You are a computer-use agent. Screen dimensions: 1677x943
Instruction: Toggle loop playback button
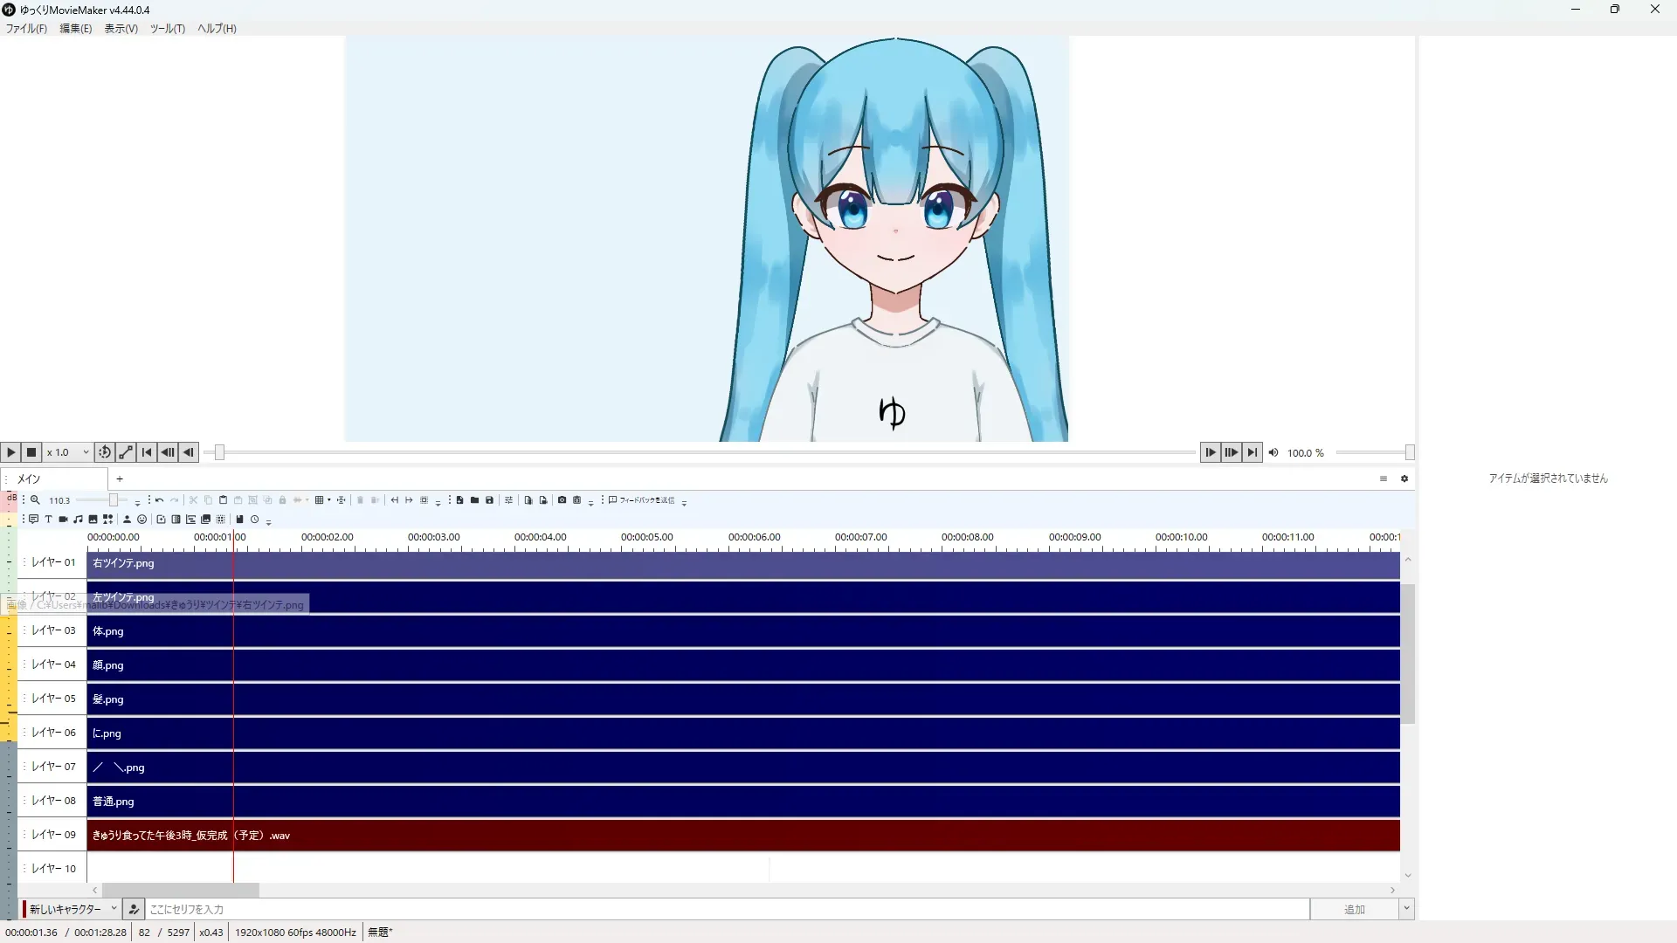[x=105, y=452]
